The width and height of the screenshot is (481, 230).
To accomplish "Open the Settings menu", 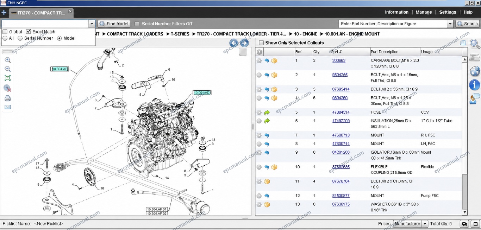I will point(448,12).
